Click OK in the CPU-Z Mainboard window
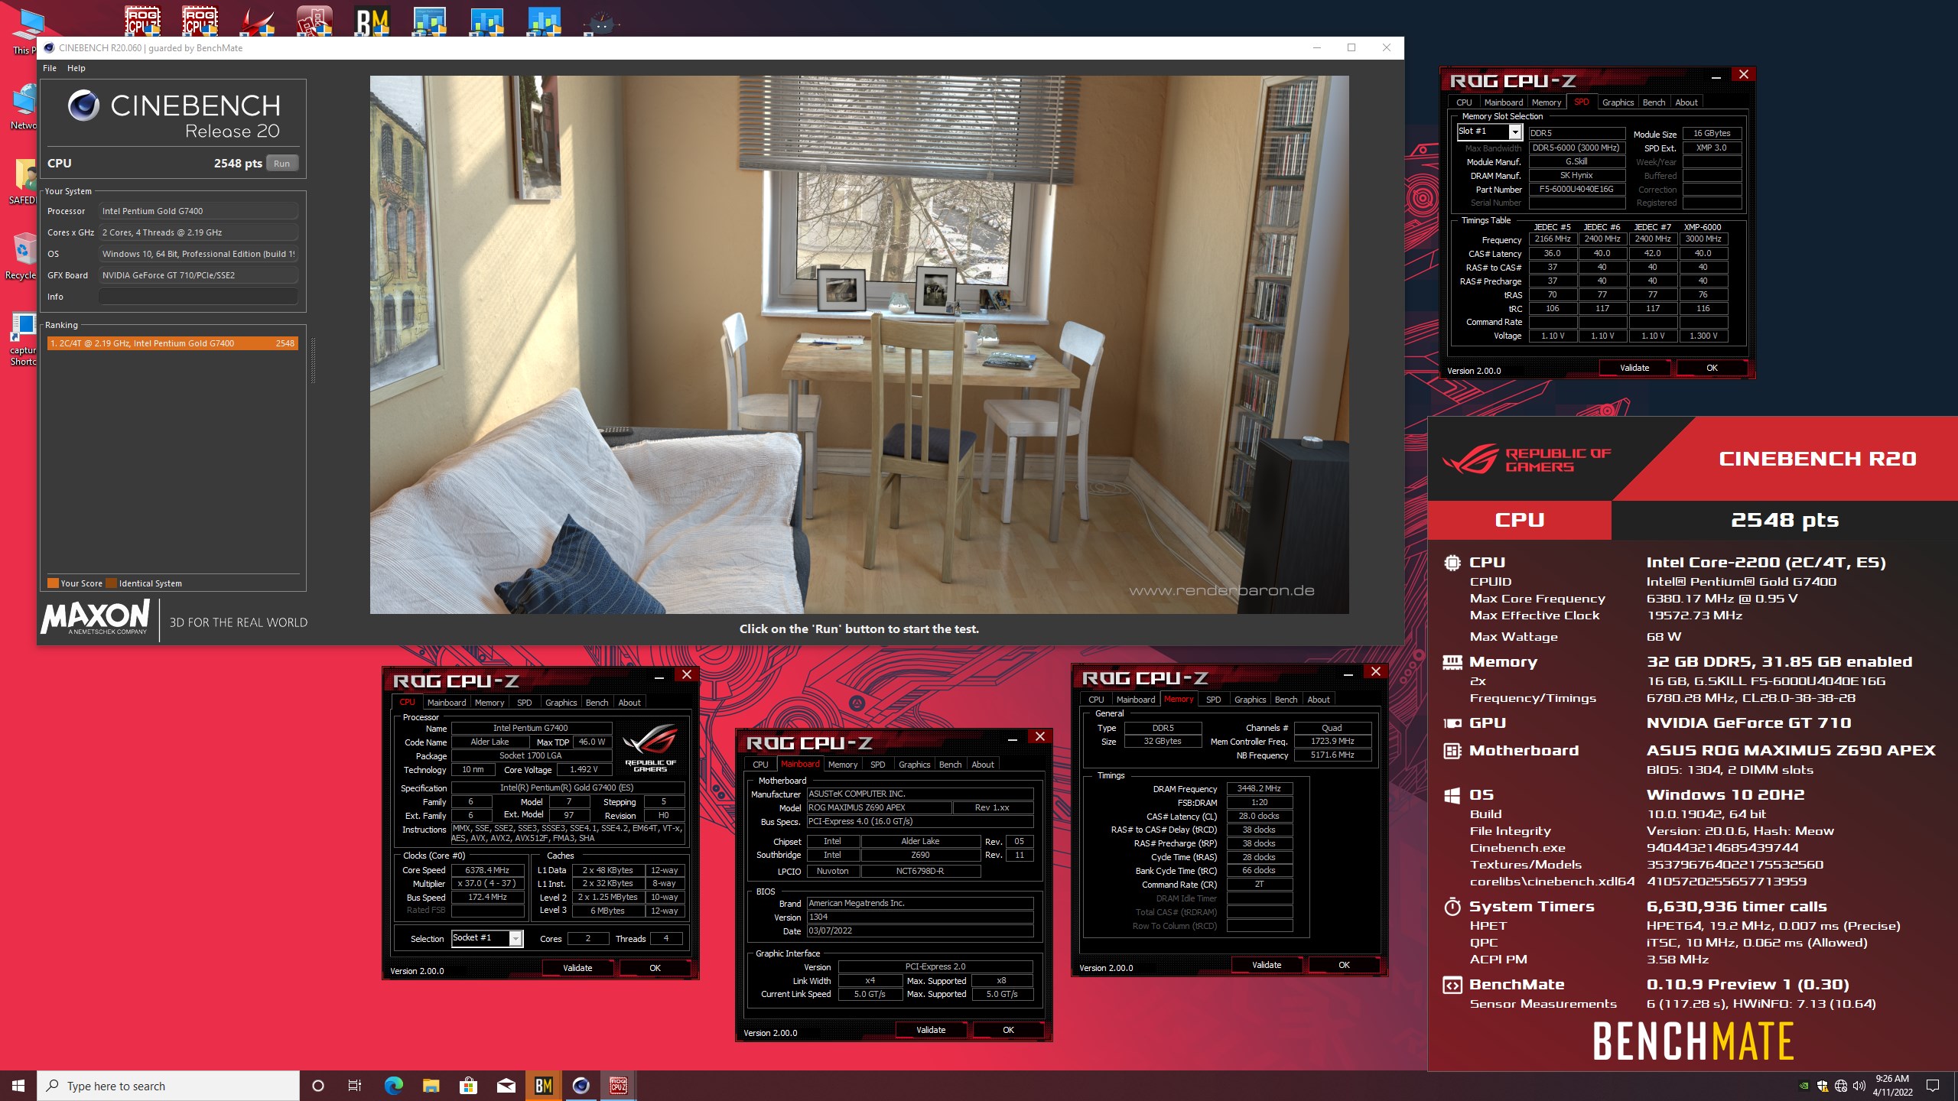1958x1101 pixels. coord(1008,1030)
